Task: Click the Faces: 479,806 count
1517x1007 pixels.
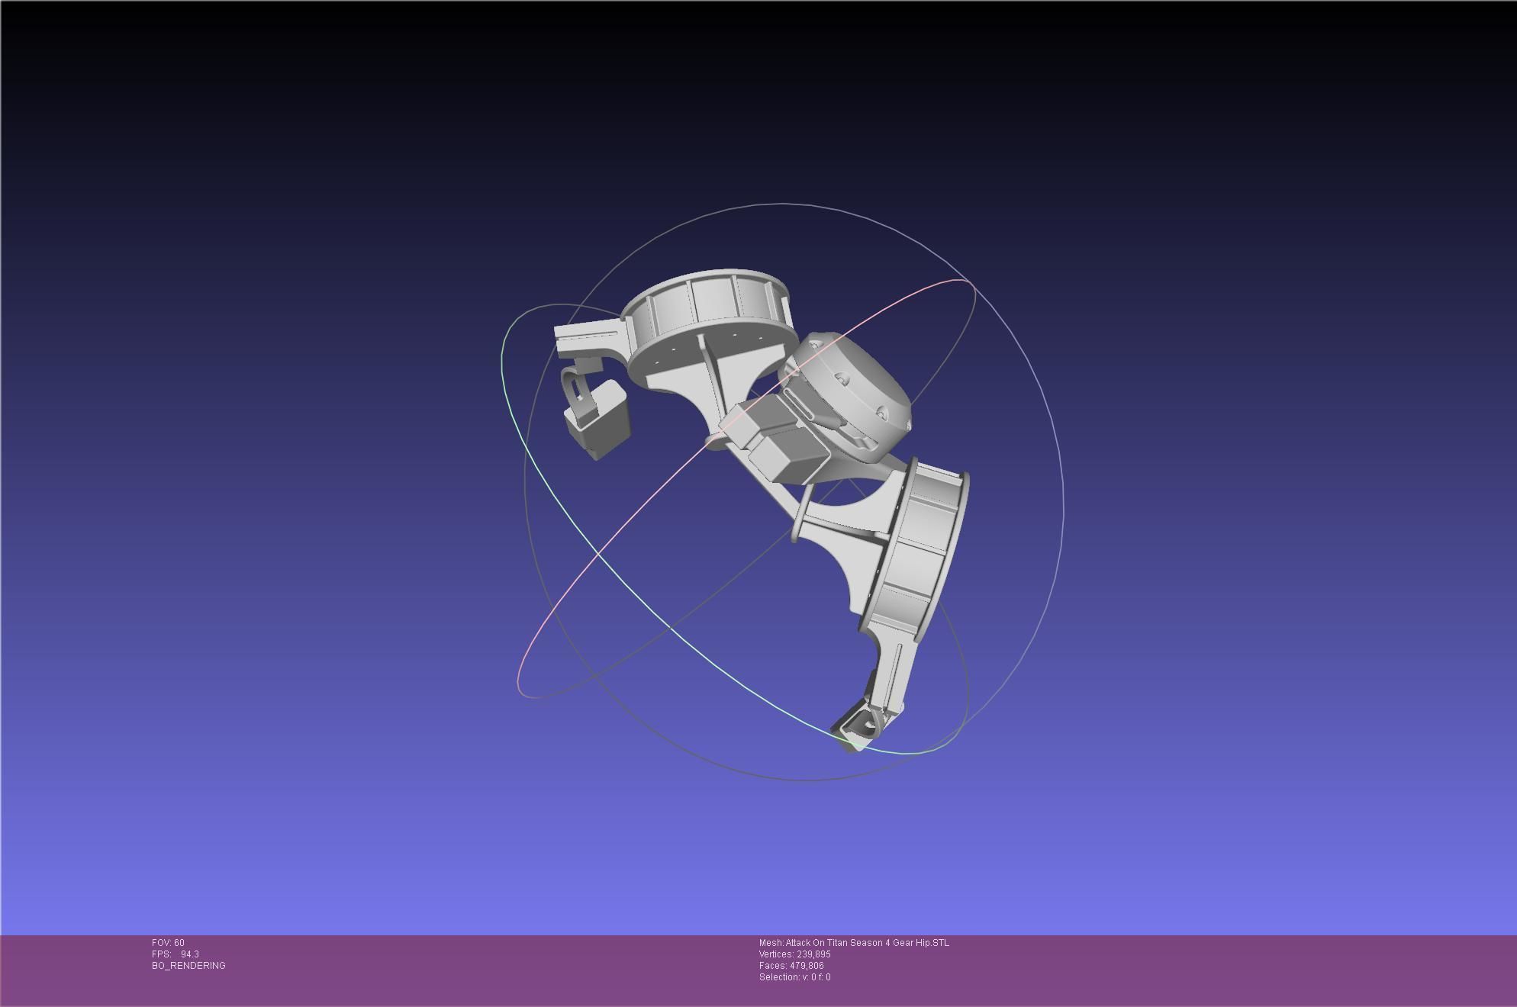Action: tap(791, 966)
